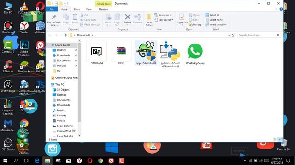Open file History

click(195, 24)
